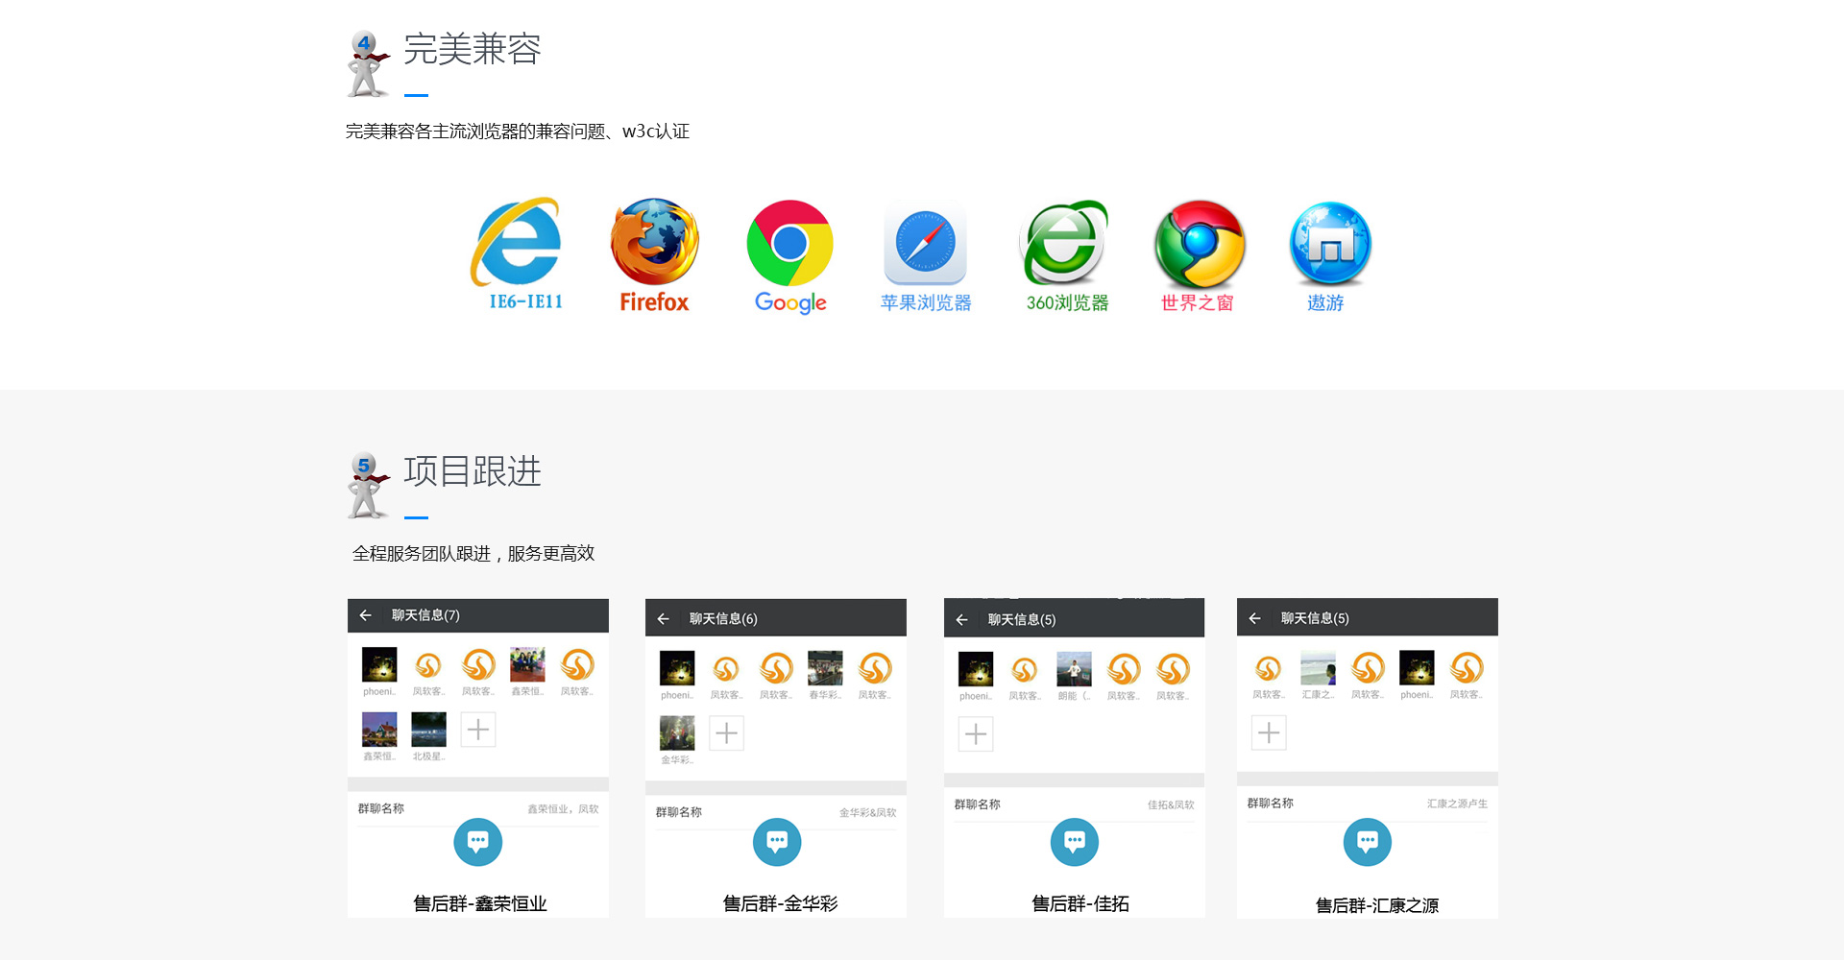
Task: Click chat bubble icon above 售后群-鑫荣恒业
Action: pyautogui.click(x=477, y=842)
